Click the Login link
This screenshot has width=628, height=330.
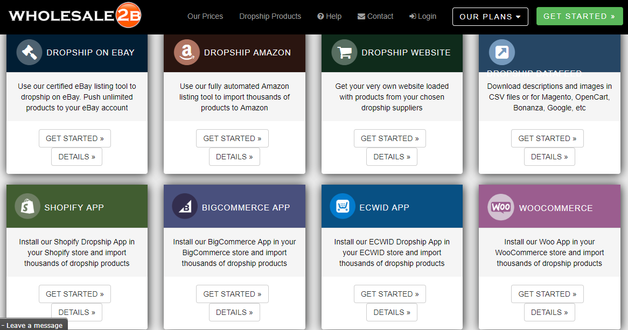(423, 16)
